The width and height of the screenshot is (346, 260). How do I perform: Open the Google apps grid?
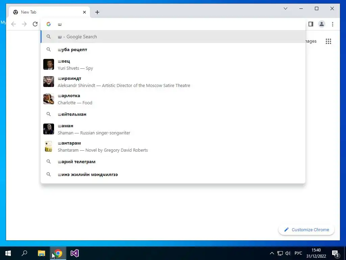click(x=328, y=41)
